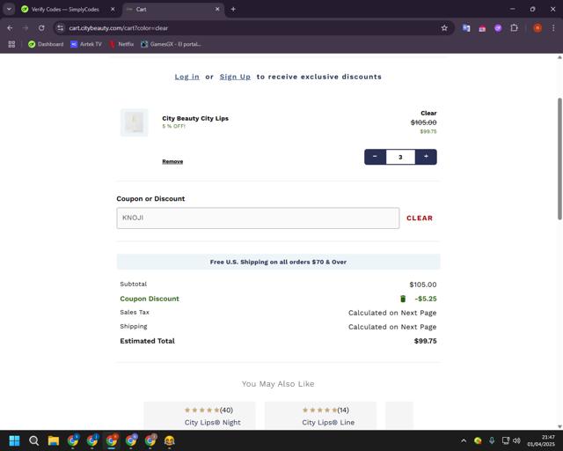
Task: Click the coupon code input field
Action: click(x=258, y=218)
